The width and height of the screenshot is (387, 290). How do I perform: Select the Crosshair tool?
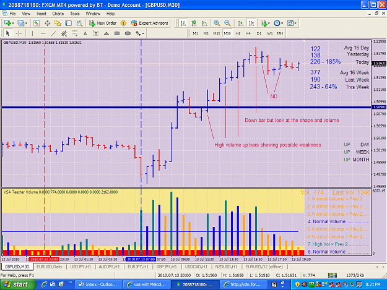tap(19, 33)
